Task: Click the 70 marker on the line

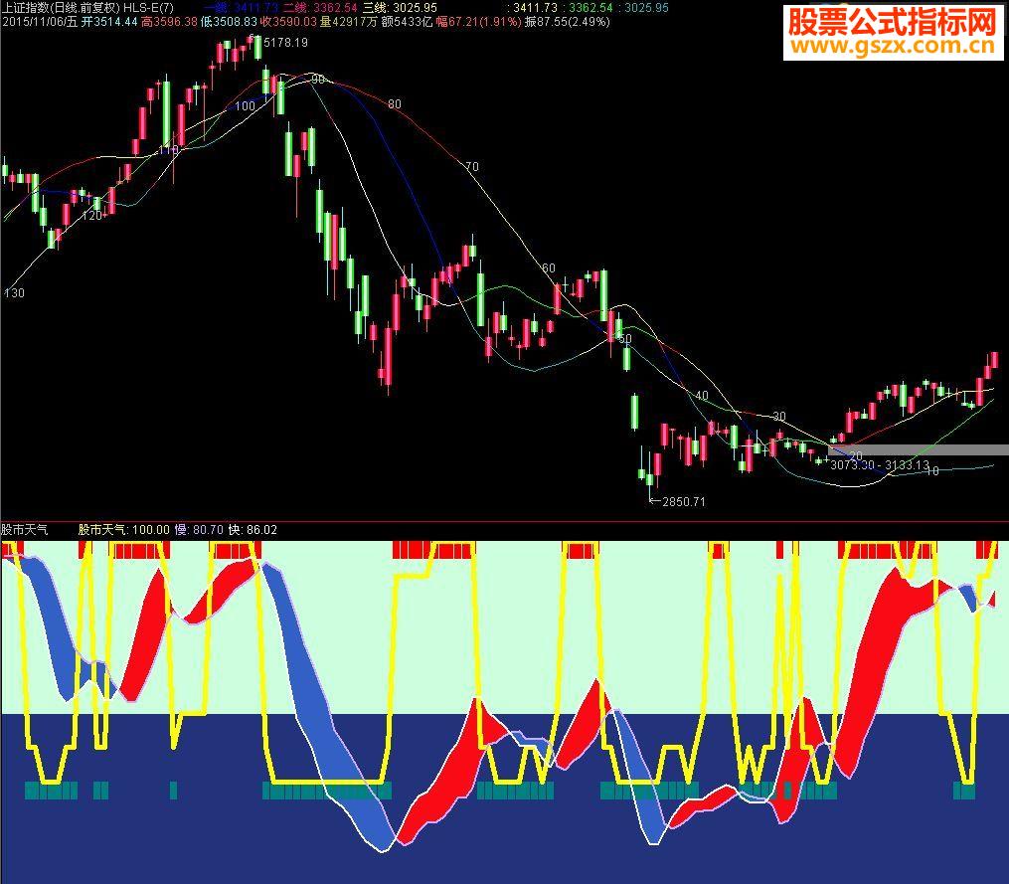Action: click(471, 167)
